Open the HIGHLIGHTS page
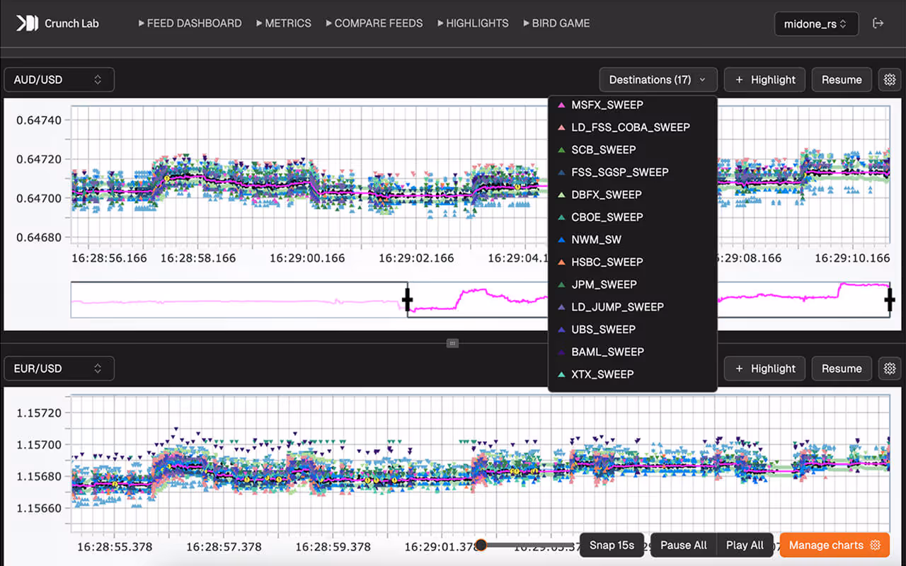This screenshot has height=566, width=906. click(x=473, y=23)
